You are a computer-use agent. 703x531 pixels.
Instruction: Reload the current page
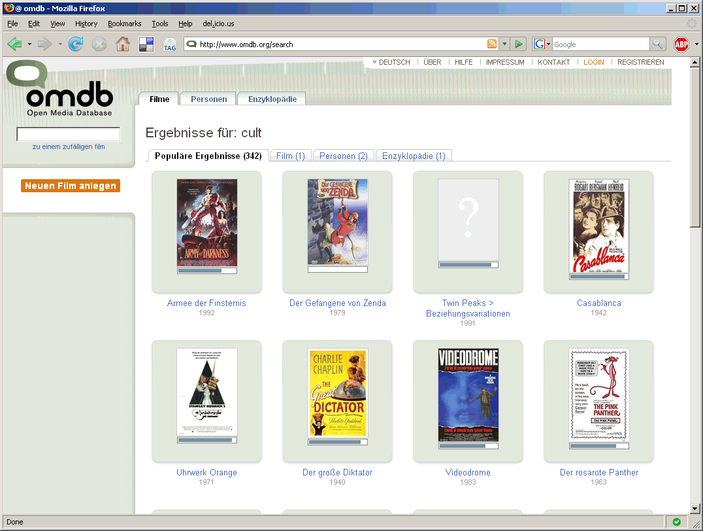(x=76, y=44)
